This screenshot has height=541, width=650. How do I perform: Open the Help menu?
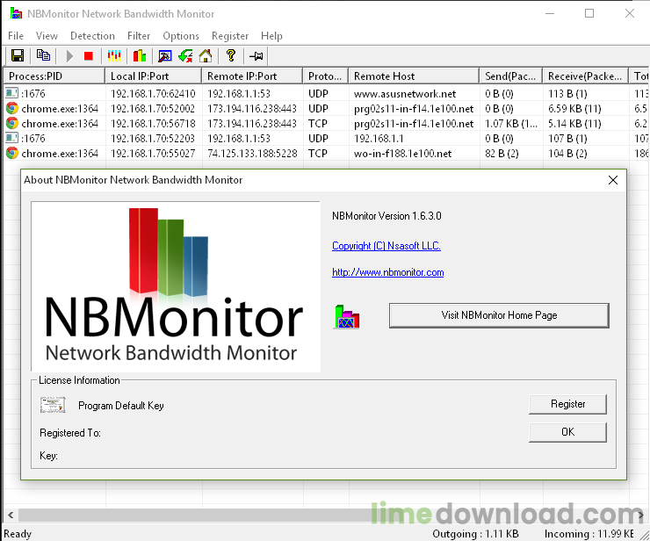271,36
